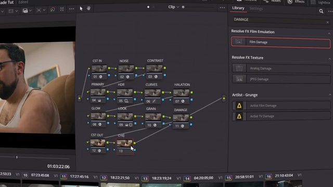The image size is (333, 187).
Task: Click the Analog Damage TV icon
Action: pos(239,68)
